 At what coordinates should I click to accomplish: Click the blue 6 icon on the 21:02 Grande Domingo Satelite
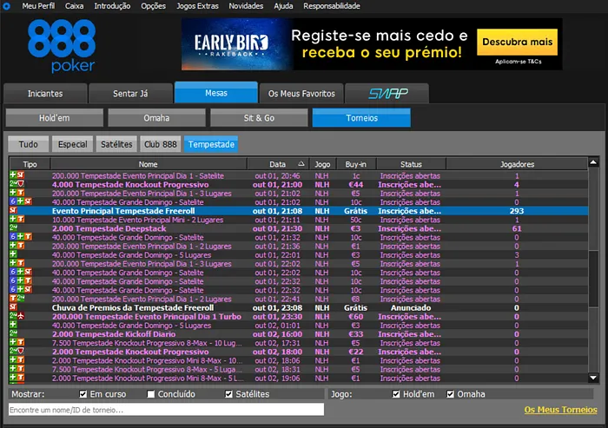pyautogui.click(x=13, y=201)
